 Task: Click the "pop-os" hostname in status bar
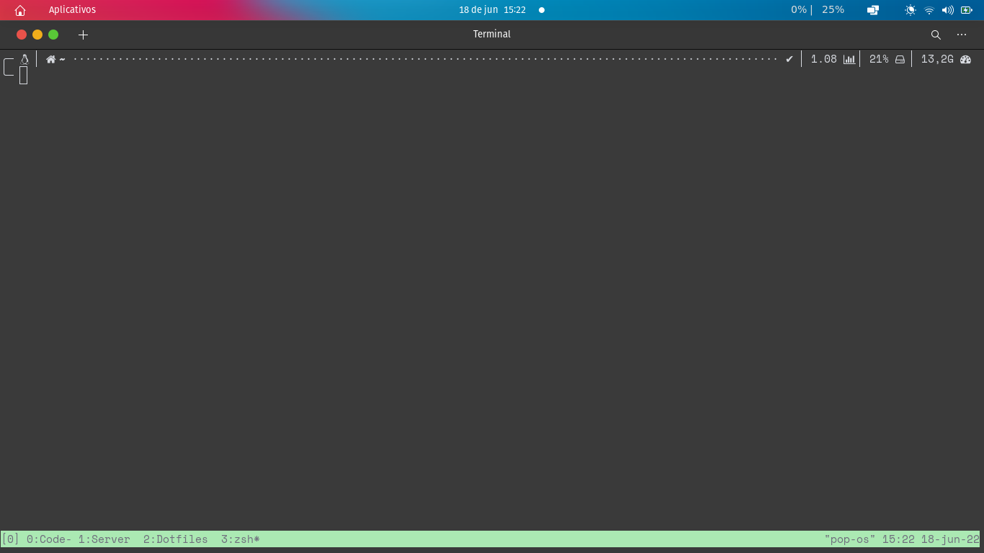[850, 539]
